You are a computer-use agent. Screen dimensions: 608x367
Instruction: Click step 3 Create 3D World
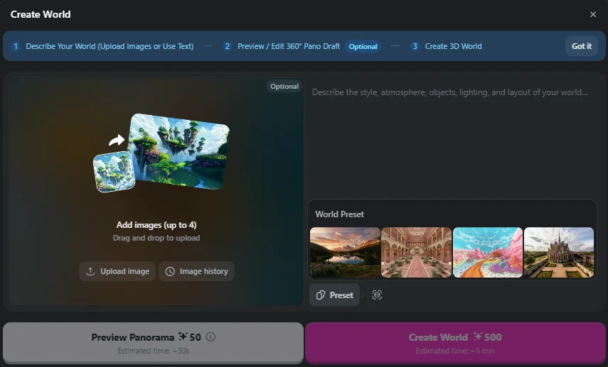coord(446,46)
